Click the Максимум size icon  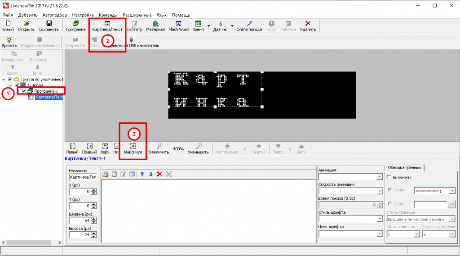pos(133,146)
